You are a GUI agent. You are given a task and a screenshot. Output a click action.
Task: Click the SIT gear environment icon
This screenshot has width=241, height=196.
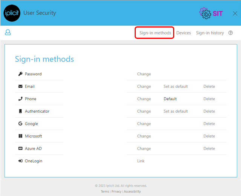[205, 13]
